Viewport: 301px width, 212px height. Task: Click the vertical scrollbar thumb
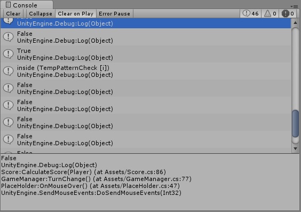[x=295, y=123]
